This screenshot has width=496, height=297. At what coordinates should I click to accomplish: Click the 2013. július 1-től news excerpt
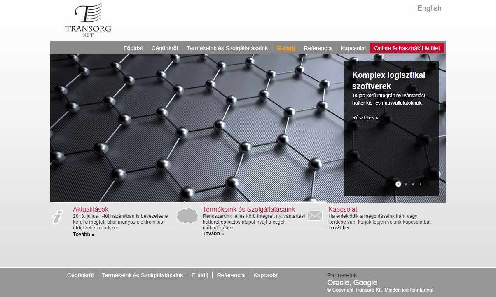point(120,222)
